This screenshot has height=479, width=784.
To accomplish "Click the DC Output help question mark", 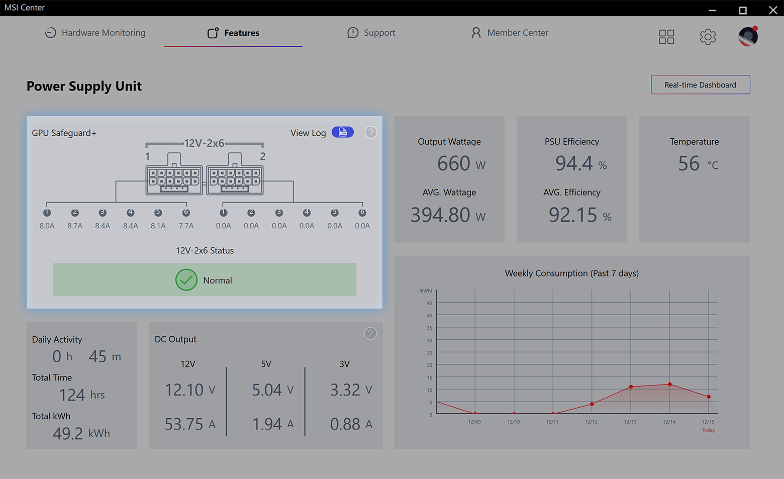I will tap(370, 333).
